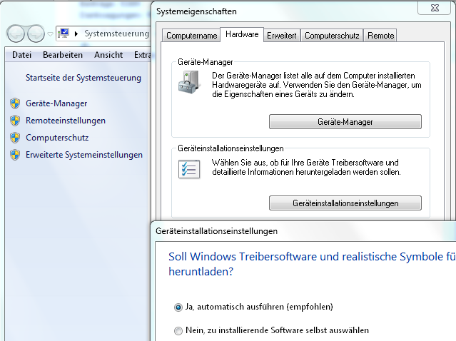
Task: Open the Geräte-Manager sidebar link
Action: [x=56, y=103]
